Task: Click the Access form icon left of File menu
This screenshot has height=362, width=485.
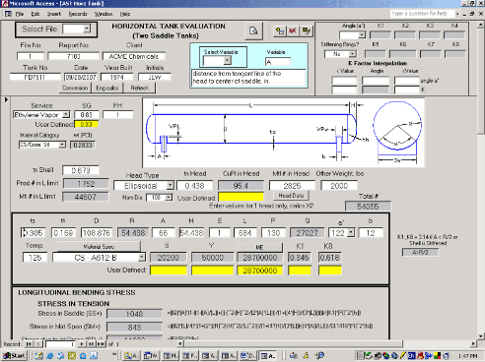Action: pyautogui.click(x=8, y=14)
